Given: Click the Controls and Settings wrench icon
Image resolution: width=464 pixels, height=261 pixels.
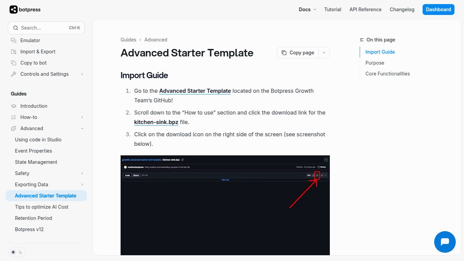Looking at the screenshot, I should click(x=13, y=74).
